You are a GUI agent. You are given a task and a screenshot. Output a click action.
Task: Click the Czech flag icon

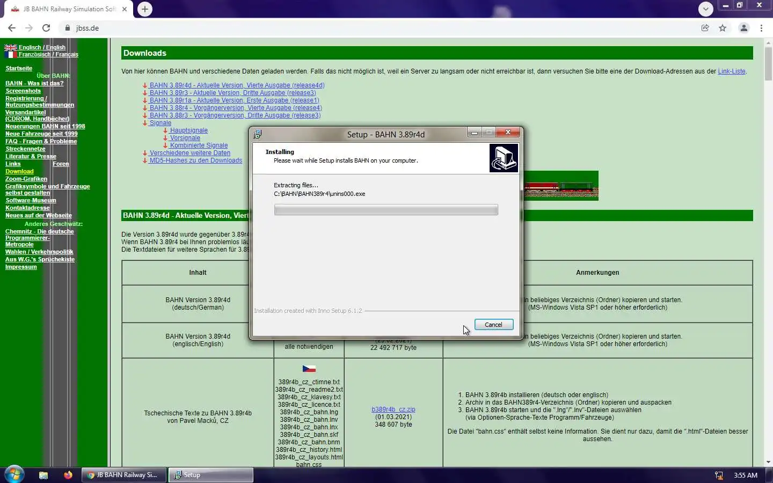(x=309, y=369)
